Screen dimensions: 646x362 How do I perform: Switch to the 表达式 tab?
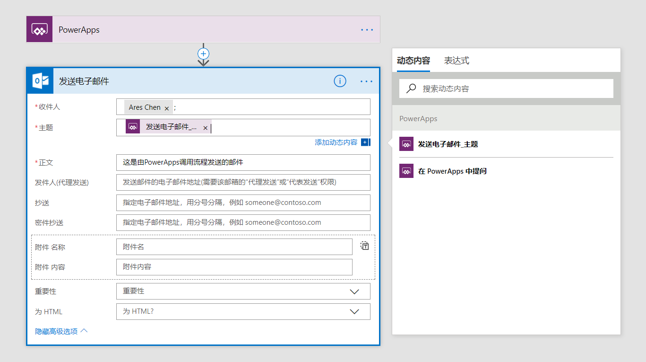coord(457,61)
